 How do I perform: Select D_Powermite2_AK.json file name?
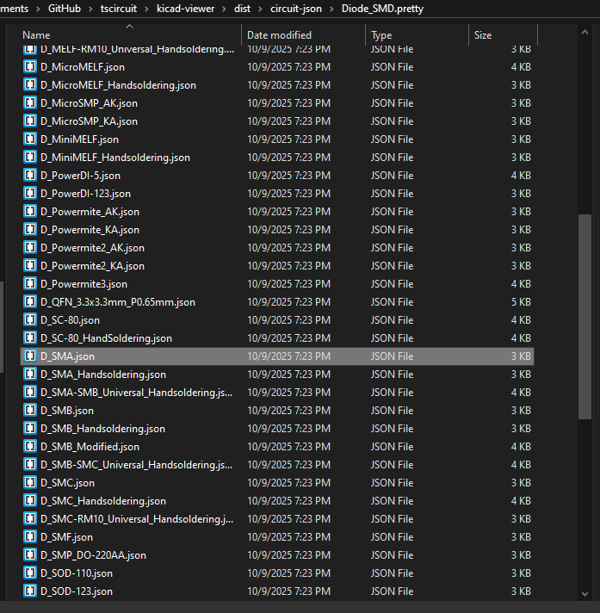(92, 248)
